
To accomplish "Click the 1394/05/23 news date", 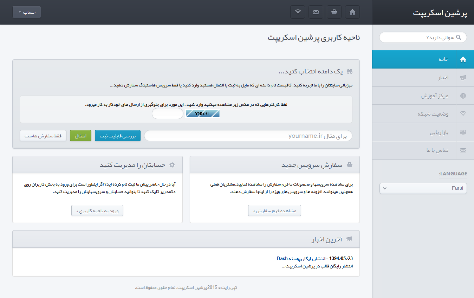I will coord(341,258).
